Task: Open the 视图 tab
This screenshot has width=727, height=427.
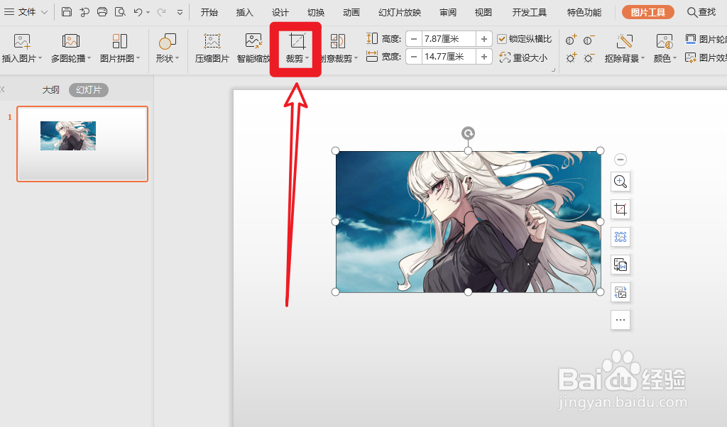Action: [x=483, y=13]
